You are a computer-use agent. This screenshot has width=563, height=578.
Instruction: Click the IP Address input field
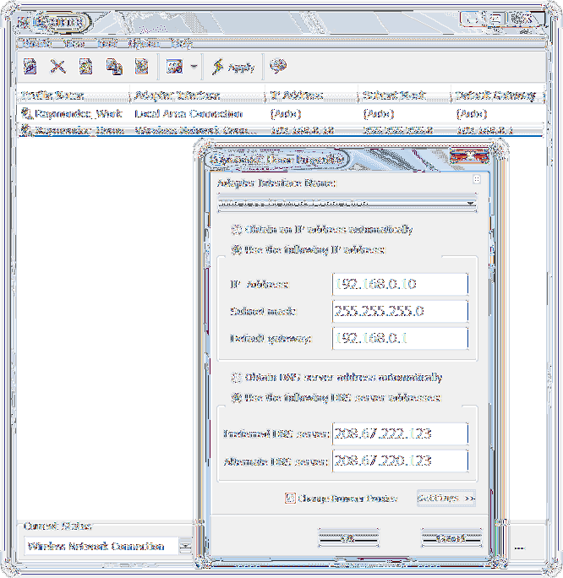(x=400, y=285)
